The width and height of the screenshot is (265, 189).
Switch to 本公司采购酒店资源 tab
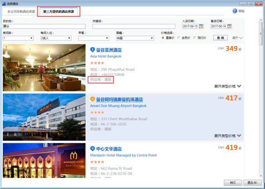[21, 11]
